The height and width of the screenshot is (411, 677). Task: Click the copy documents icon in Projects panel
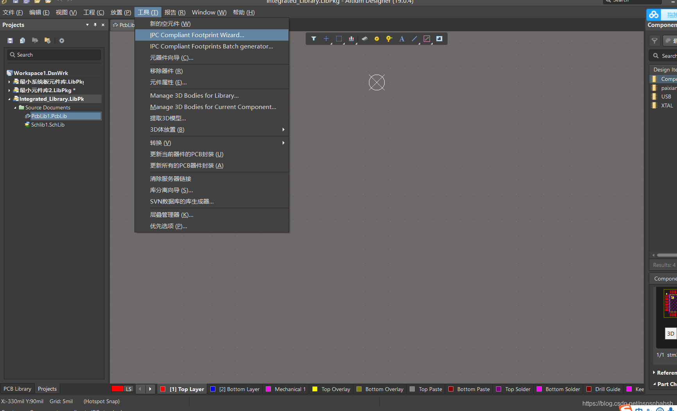pyautogui.click(x=22, y=40)
